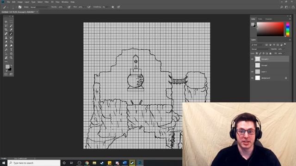
Task: Select the History Brush tool
Action: (x=11, y=38)
